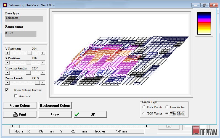Click the Zoom Level slider thumb
This screenshot has height=138, width=220.
35,82
